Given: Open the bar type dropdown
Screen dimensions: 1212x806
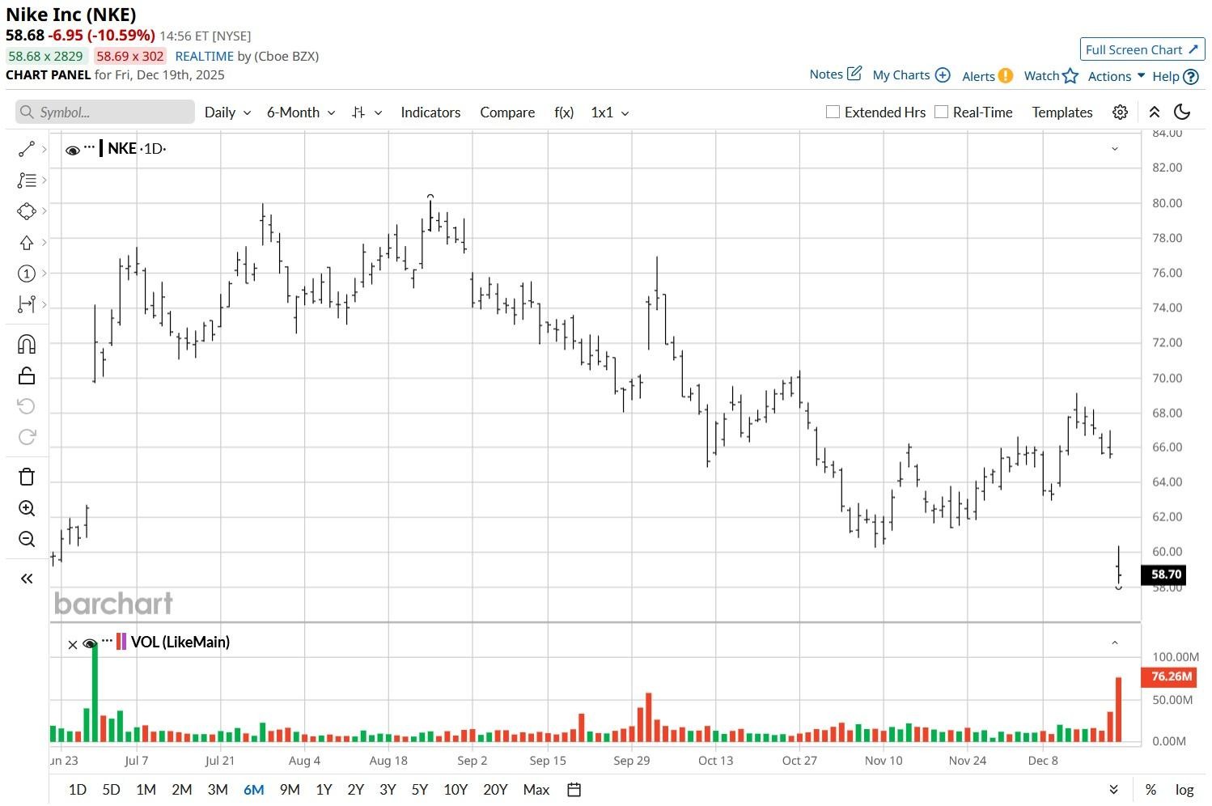Looking at the screenshot, I should [367, 112].
